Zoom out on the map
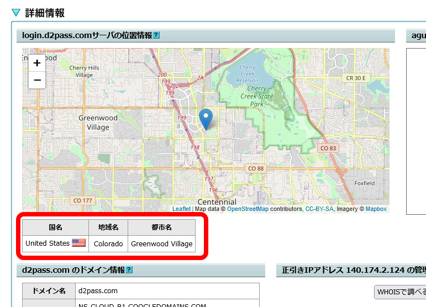Viewport: 426px width, 307px height. (x=37, y=80)
